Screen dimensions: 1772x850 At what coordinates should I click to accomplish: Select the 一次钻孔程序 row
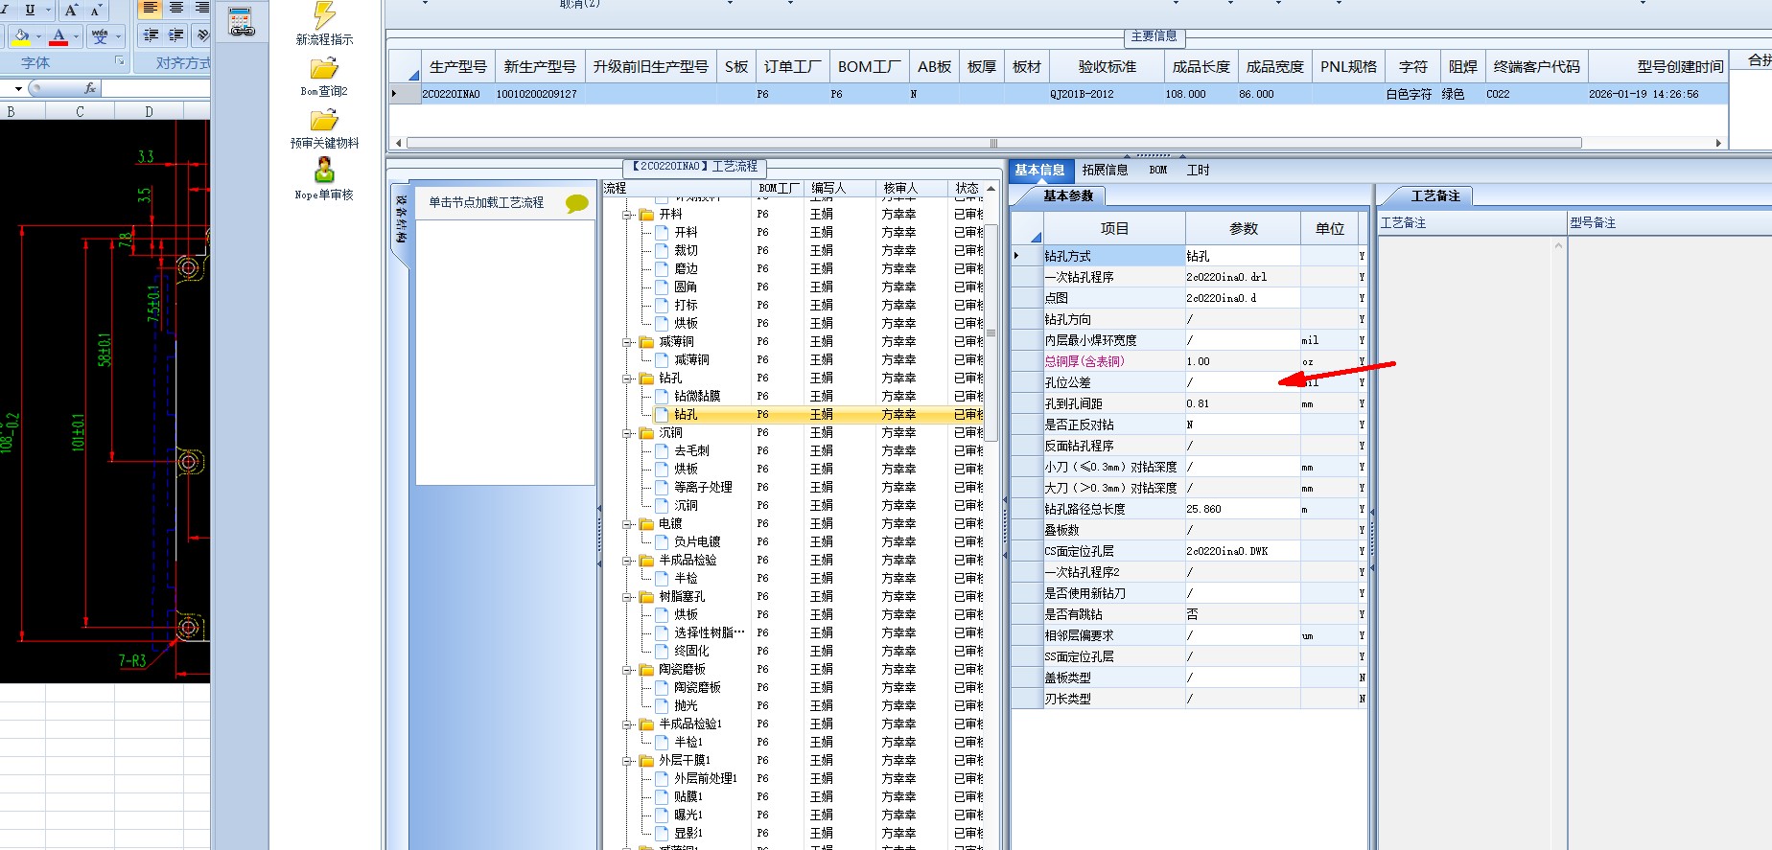coord(1189,277)
